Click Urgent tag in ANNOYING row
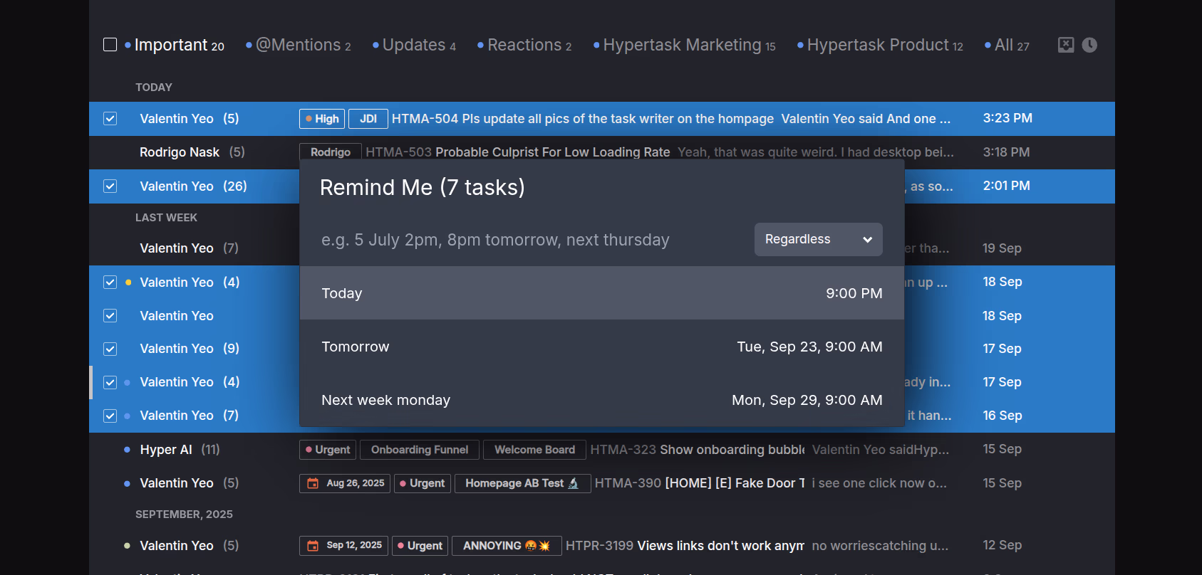Image resolution: width=1202 pixels, height=575 pixels. (420, 546)
